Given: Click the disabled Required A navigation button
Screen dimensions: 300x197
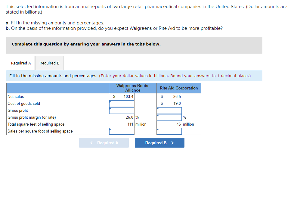Looking at the screenshot, I should tap(104, 143).
